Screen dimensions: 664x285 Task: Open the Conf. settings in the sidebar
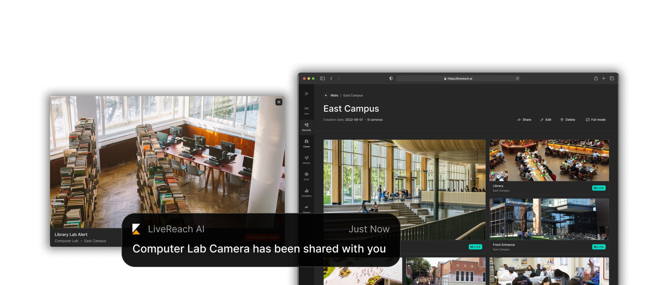306,176
